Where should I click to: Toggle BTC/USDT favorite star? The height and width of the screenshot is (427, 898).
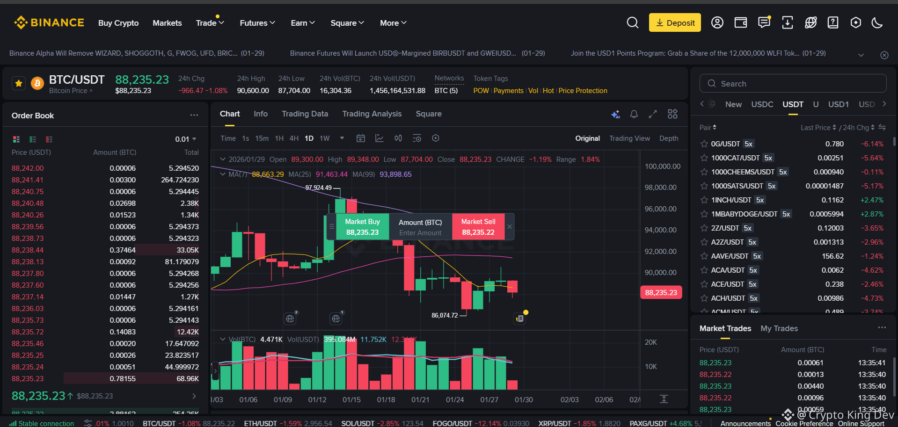coord(19,84)
